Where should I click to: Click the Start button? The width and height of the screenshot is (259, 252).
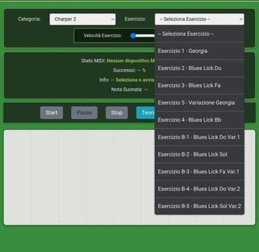[x=51, y=113]
